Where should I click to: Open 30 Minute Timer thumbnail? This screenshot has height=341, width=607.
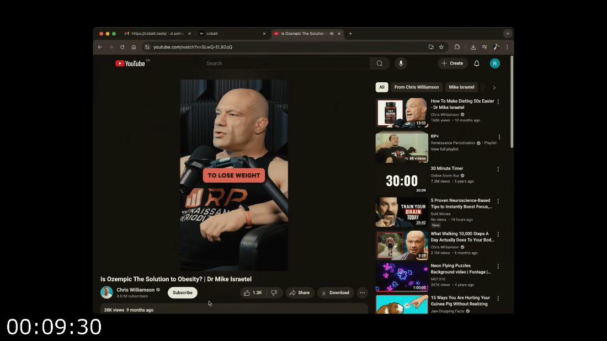[x=402, y=180]
